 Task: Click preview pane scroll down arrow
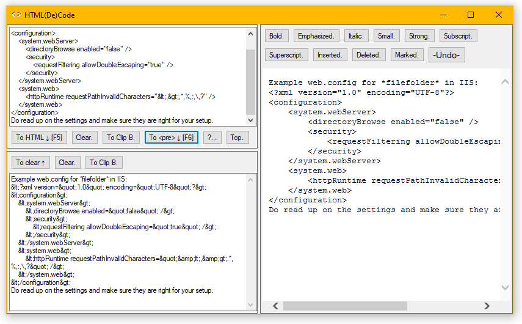(505, 287)
